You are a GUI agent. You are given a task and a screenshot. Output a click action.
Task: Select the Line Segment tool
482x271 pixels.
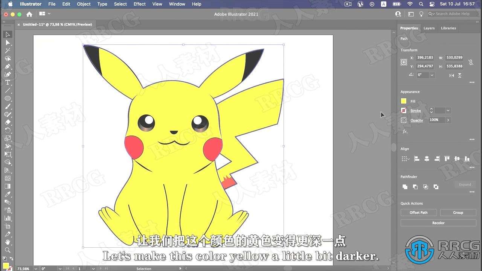[x=8, y=90]
